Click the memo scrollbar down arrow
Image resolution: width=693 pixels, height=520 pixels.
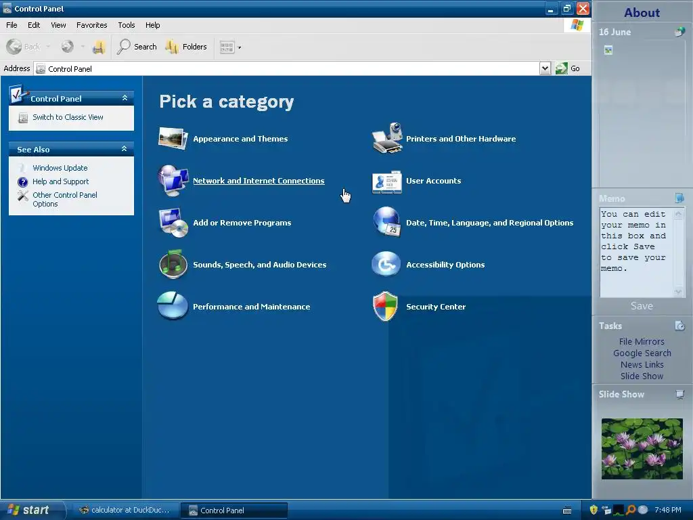pos(678,291)
